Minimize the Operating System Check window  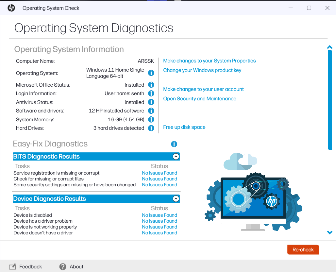coord(291,8)
